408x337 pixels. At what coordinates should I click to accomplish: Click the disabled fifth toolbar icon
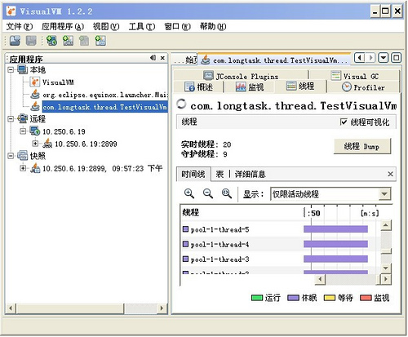84,41
